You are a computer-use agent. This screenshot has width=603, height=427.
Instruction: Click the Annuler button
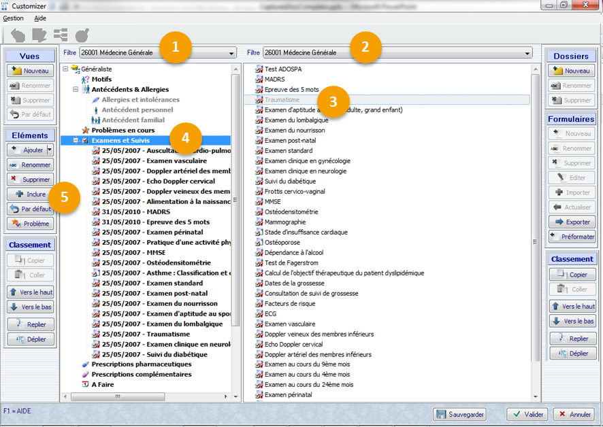[573, 414]
